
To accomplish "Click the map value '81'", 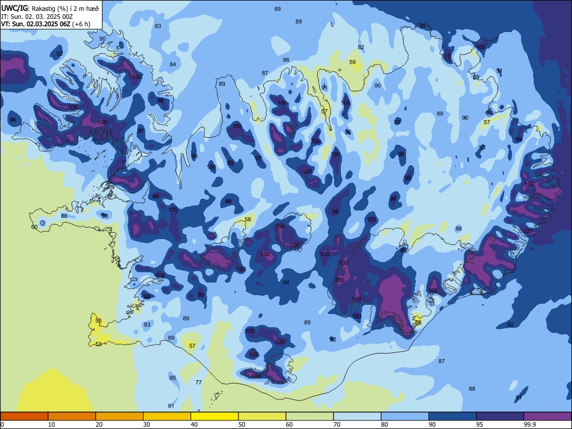I will click(x=171, y=406).
